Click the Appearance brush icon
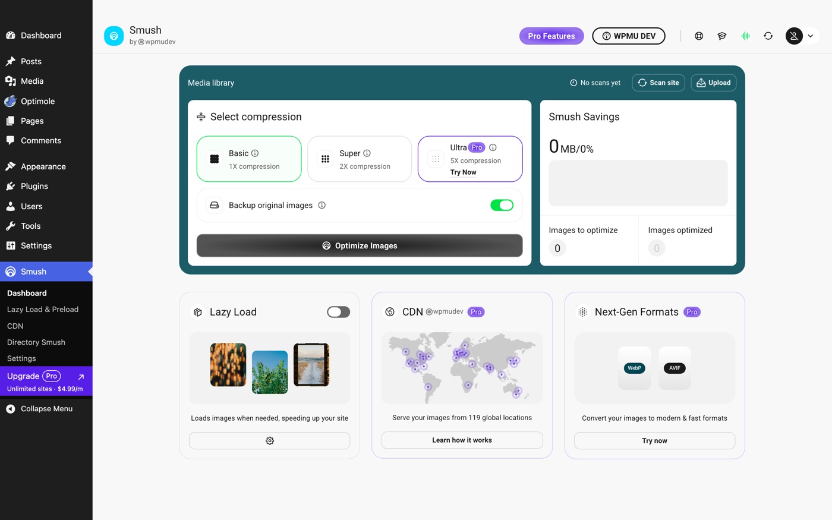Image resolution: width=832 pixels, height=520 pixels. tap(11, 166)
